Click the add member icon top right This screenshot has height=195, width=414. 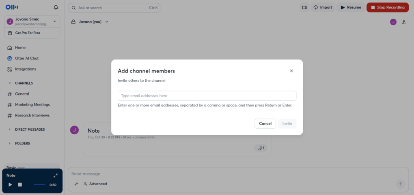[x=404, y=22]
